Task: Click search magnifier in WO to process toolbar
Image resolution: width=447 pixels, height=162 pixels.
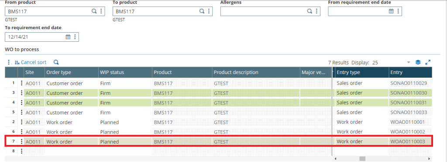Action: click(x=56, y=62)
